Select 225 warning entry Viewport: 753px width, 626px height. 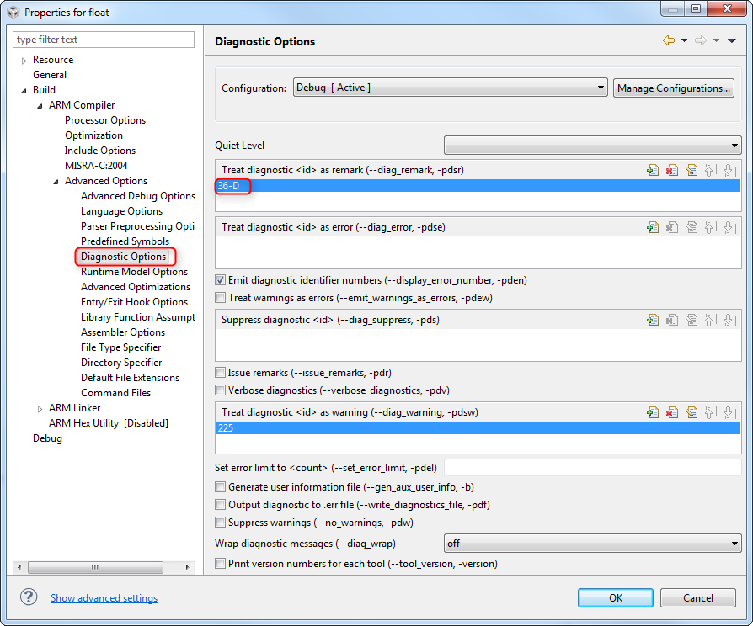click(x=478, y=428)
